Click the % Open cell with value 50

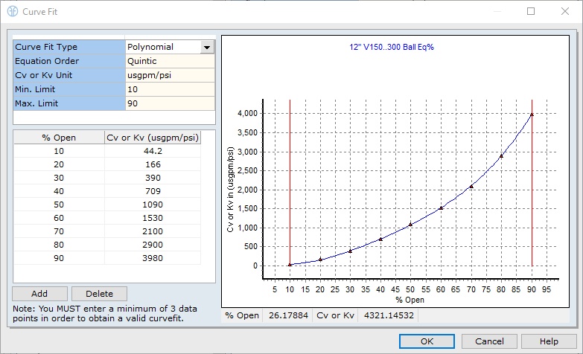[x=59, y=205]
